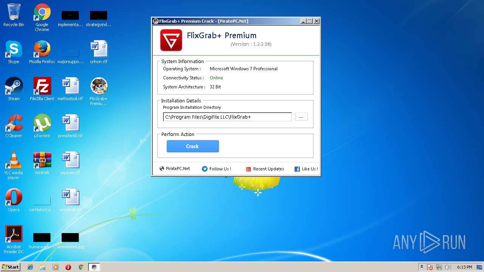Screen dimensions: 484x272
Task: Close the FlixGrab+ Premium Crack window
Action: (x=316, y=21)
